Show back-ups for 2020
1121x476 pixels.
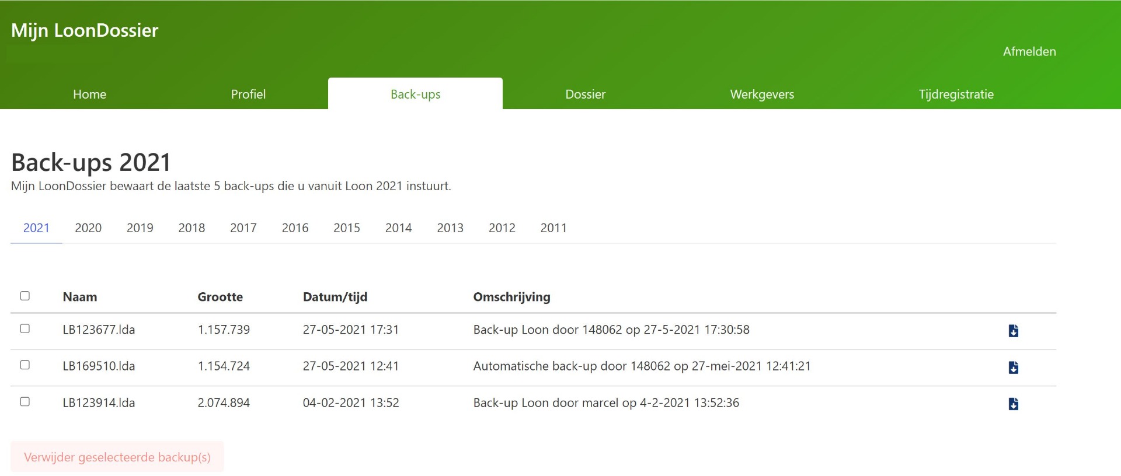[88, 228]
